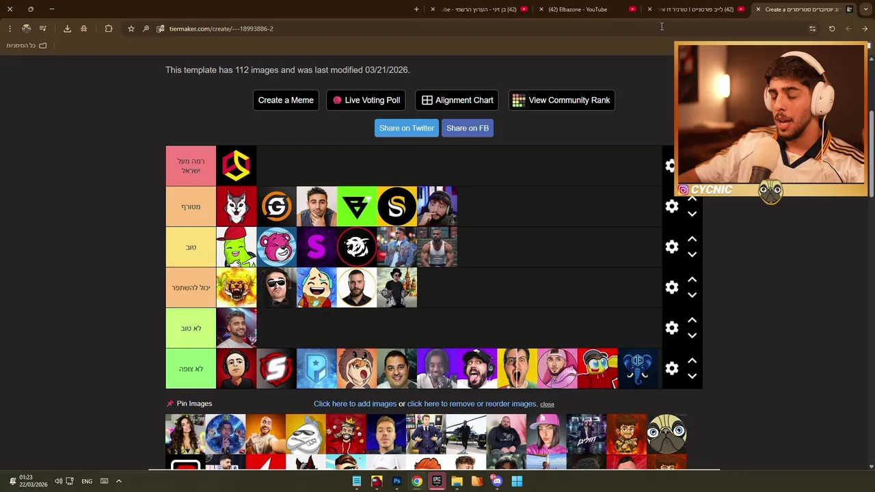Move the לא צופה row up with arrow

pos(692,360)
